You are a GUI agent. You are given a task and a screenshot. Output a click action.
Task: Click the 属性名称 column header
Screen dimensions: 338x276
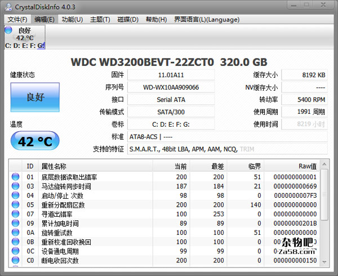[96, 166]
